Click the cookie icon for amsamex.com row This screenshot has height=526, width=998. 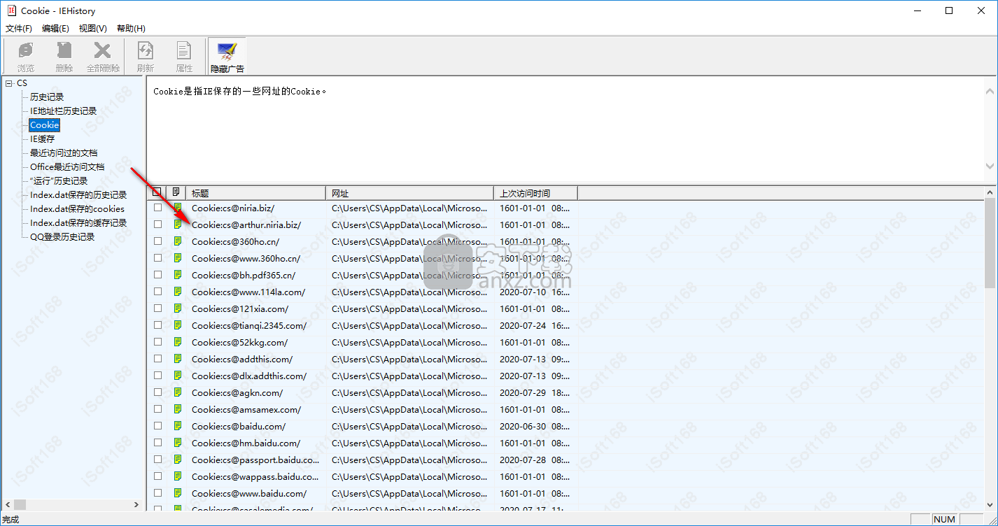pos(178,409)
